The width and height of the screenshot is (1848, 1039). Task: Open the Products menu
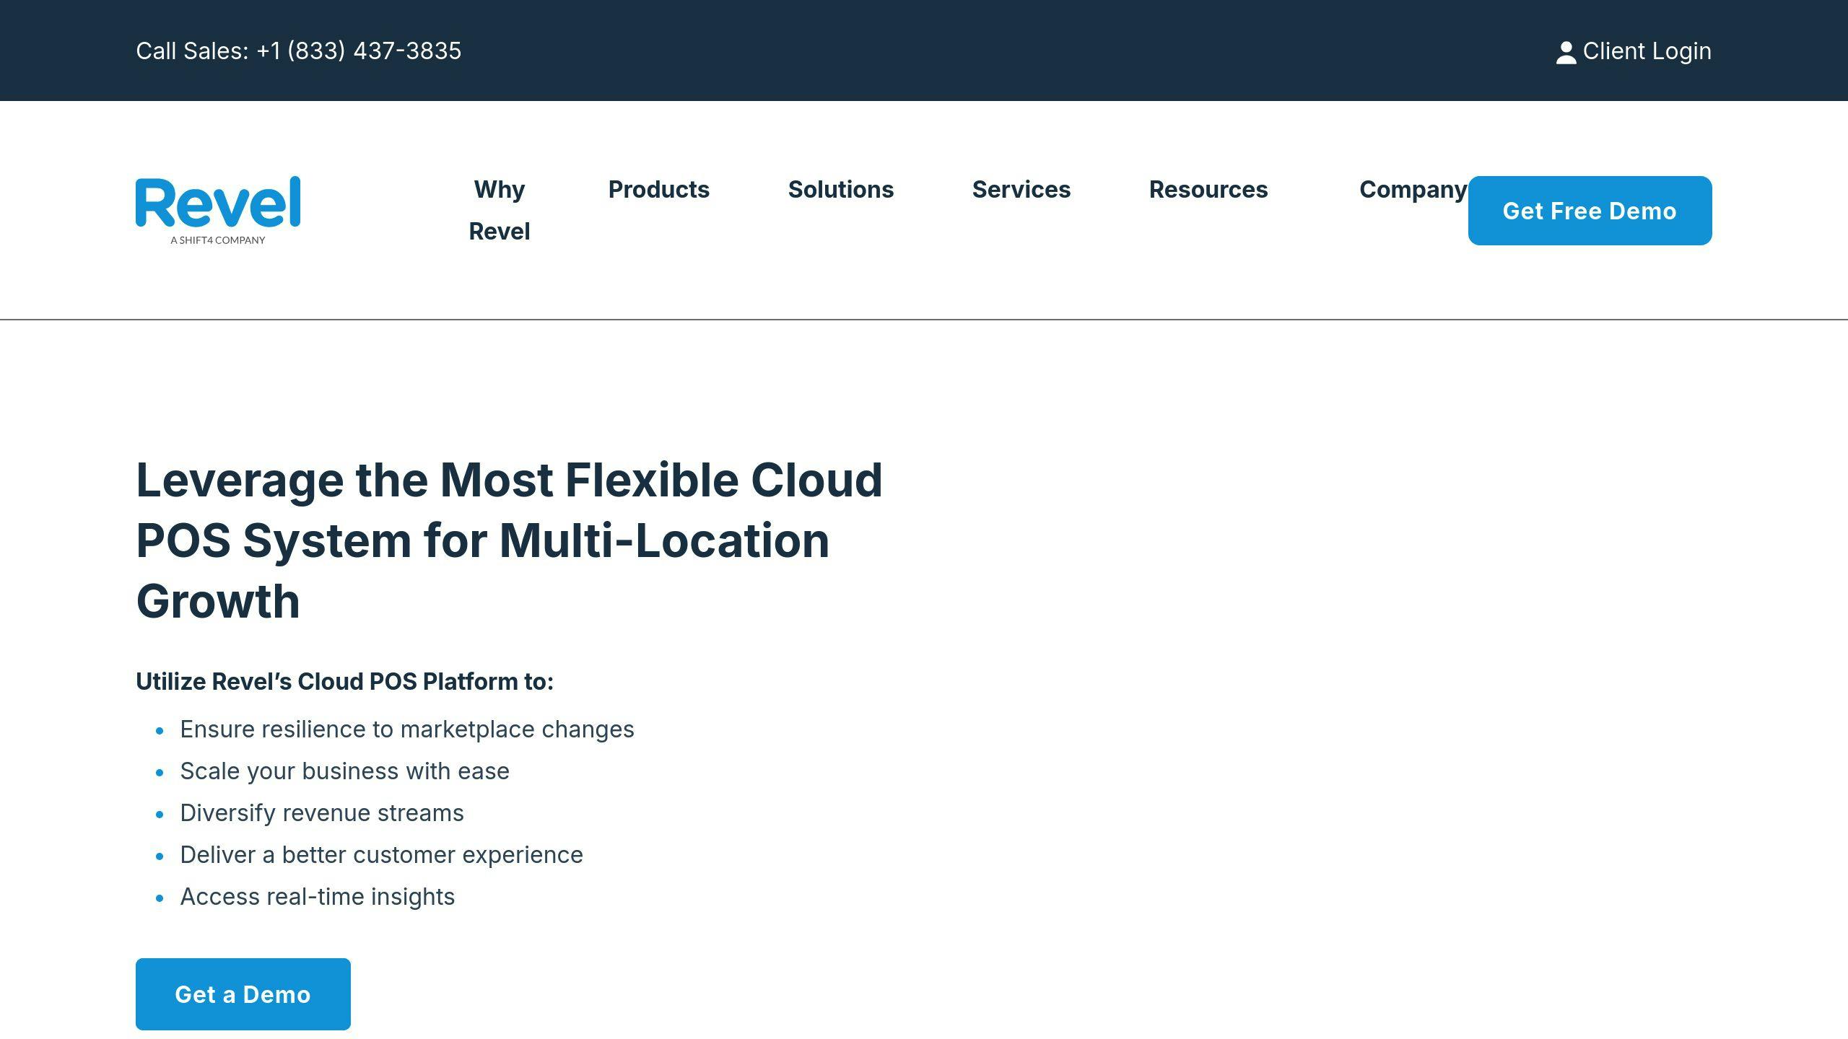point(659,190)
